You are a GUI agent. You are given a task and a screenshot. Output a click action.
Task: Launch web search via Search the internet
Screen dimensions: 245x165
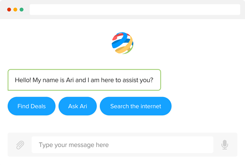click(x=135, y=106)
